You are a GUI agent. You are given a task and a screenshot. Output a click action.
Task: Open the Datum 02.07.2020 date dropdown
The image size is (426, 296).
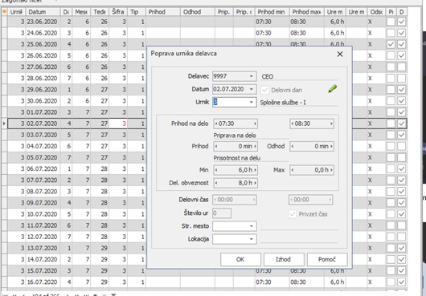(252, 89)
